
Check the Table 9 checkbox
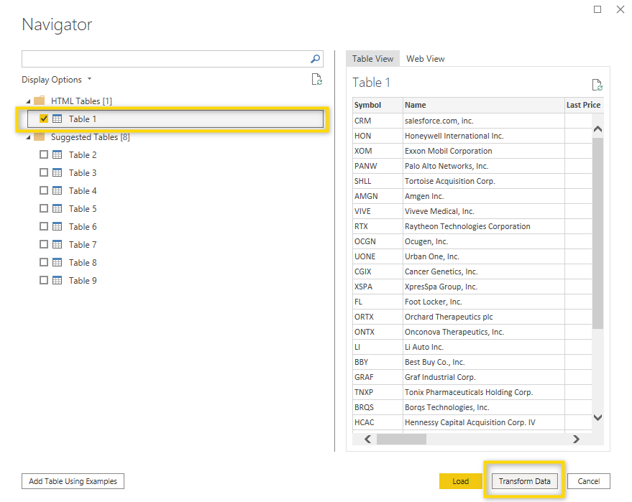click(x=44, y=280)
